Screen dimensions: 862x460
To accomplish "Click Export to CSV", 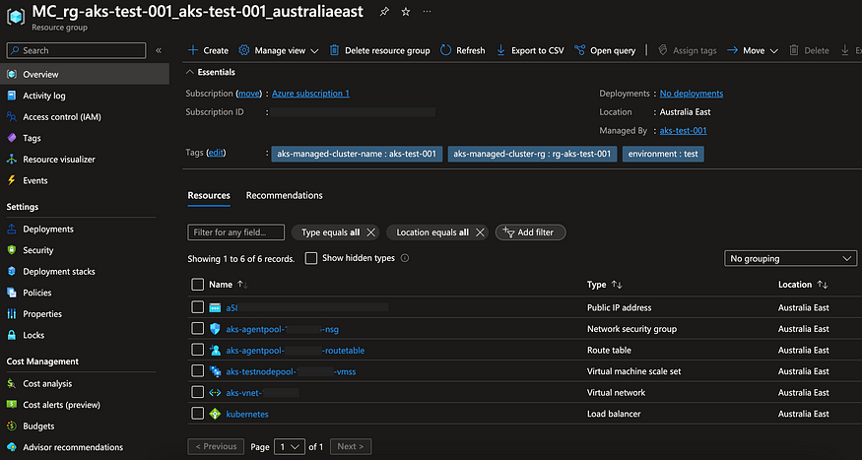I will pos(530,50).
